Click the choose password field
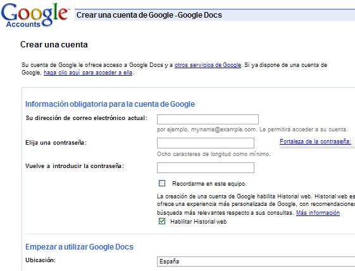The image size is (355, 271). 206,143
